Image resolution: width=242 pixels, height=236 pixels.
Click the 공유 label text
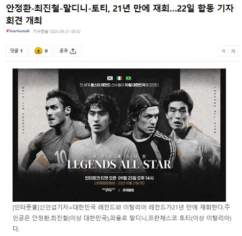(x=64, y=51)
